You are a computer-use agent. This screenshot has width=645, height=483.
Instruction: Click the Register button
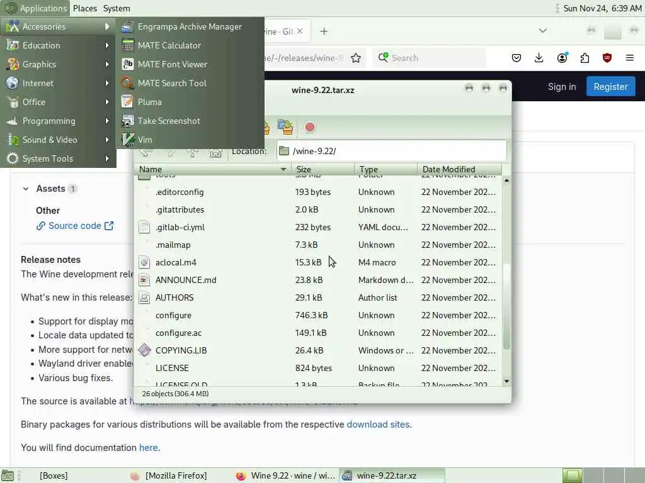click(611, 87)
